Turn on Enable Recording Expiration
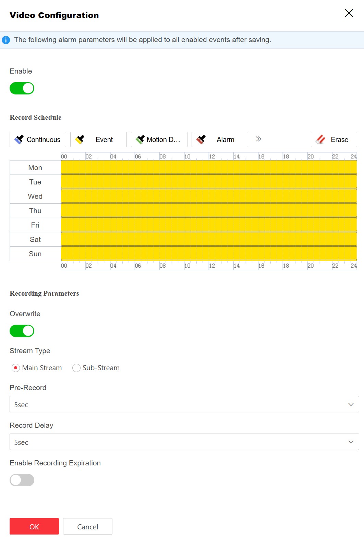 click(x=22, y=480)
